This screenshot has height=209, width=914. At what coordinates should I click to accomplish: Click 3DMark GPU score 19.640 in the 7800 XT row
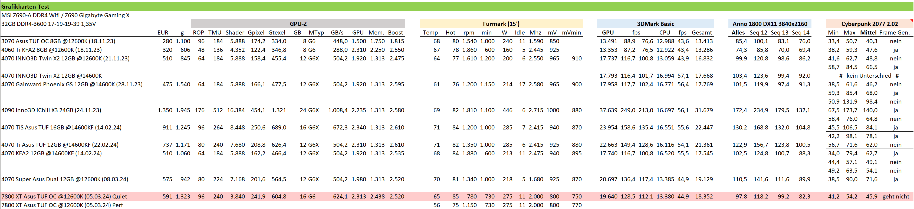tap(608, 196)
